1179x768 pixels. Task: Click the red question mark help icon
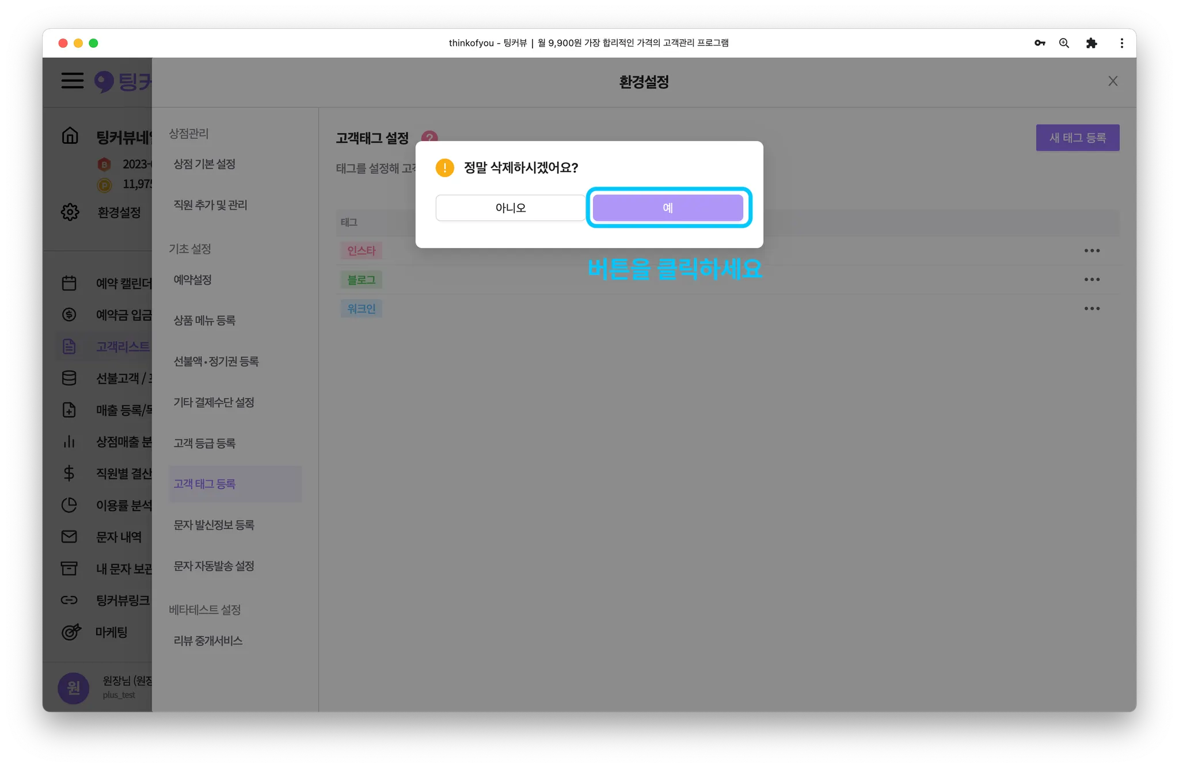pos(430,137)
